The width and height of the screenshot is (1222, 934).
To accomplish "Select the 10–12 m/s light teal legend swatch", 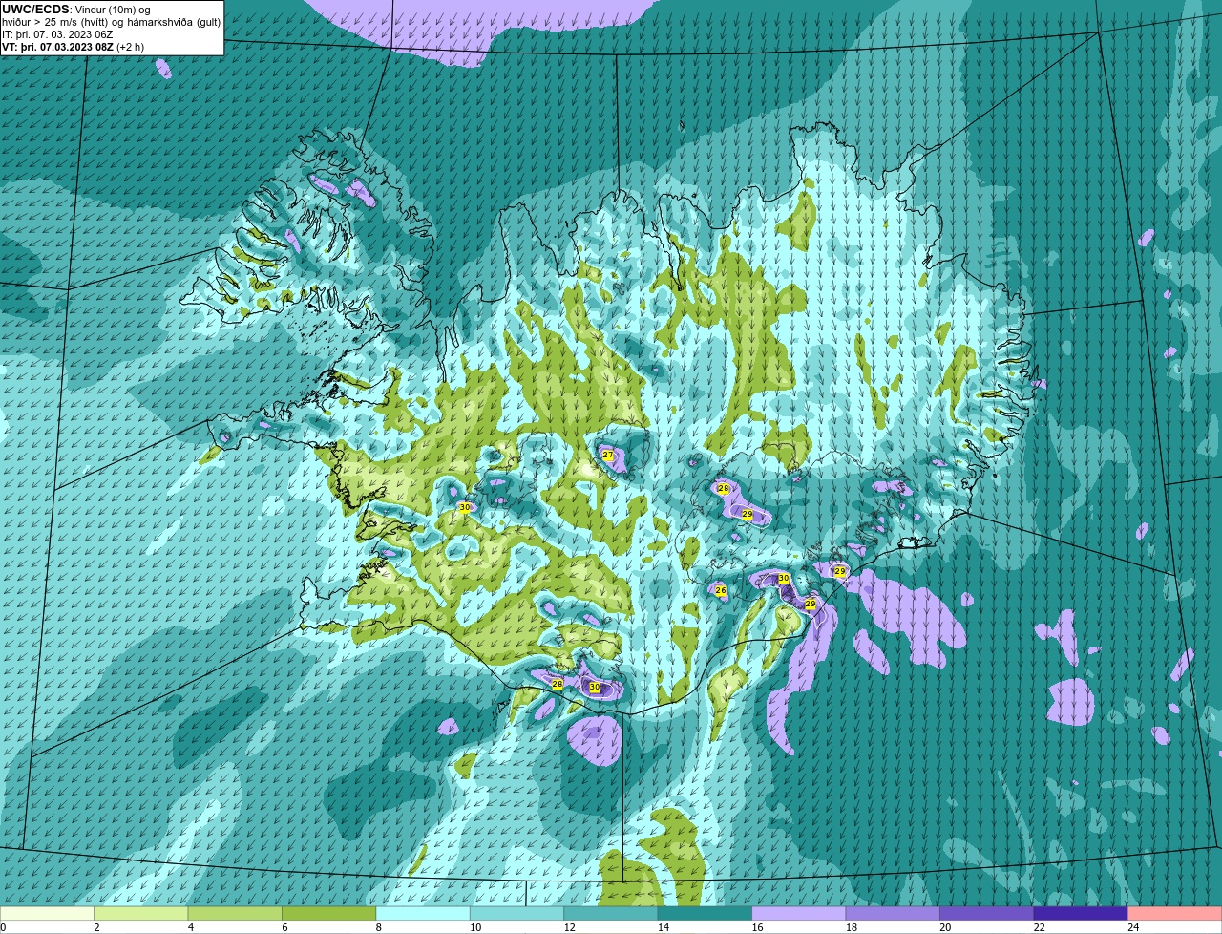I will [517, 914].
